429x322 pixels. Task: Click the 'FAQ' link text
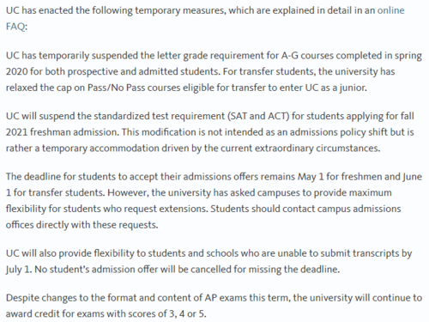15,27
